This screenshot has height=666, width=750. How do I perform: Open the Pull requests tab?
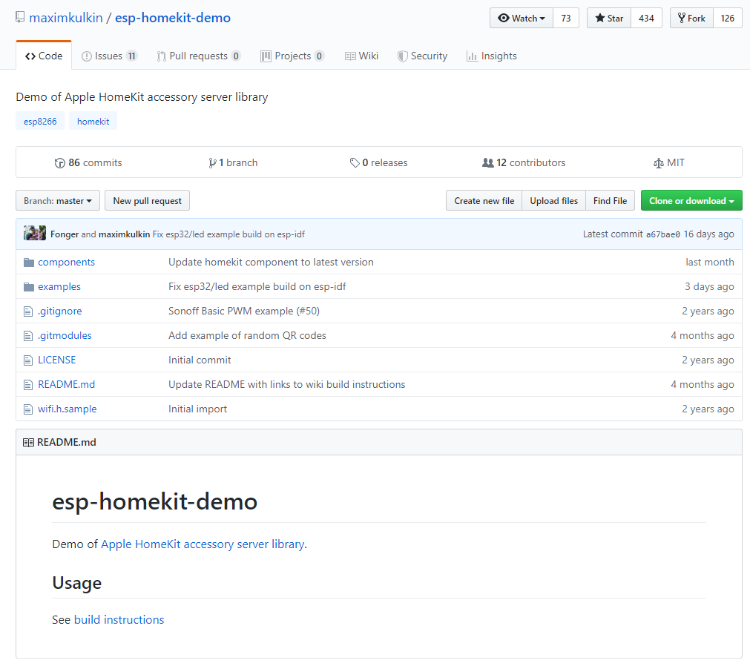click(x=199, y=56)
